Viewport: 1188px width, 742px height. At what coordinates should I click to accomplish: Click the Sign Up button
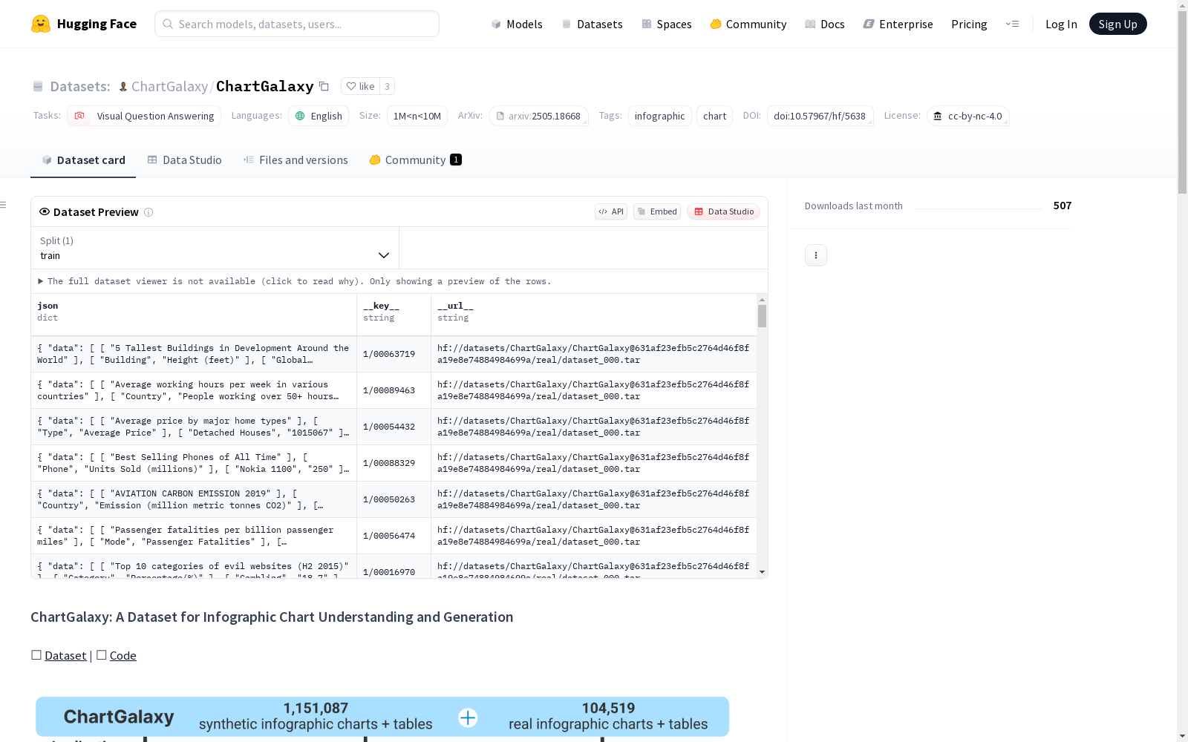pyautogui.click(x=1118, y=24)
